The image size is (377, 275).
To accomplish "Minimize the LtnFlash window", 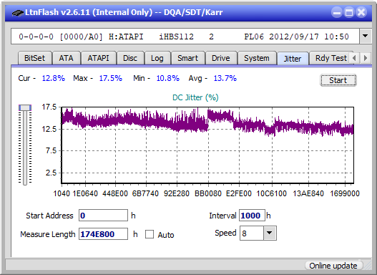I will (337, 12).
